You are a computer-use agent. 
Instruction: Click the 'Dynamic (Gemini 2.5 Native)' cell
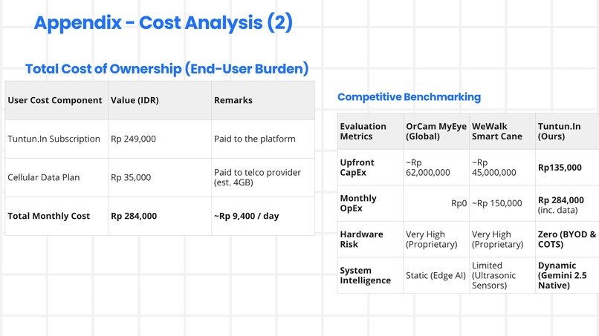567,275
